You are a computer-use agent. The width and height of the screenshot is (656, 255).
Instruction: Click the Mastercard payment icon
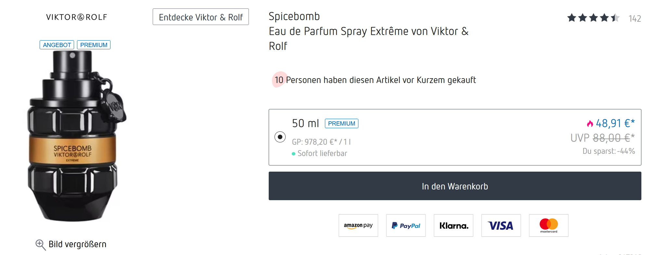point(548,225)
